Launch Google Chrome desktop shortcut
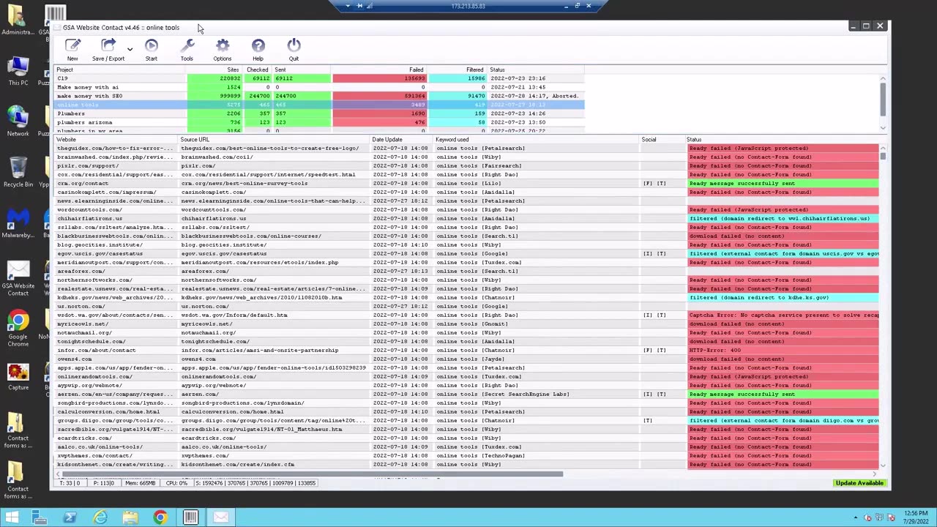The image size is (937, 527). coord(18,329)
